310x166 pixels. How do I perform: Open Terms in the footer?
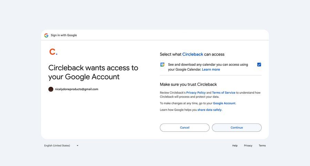tap(262, 146)
